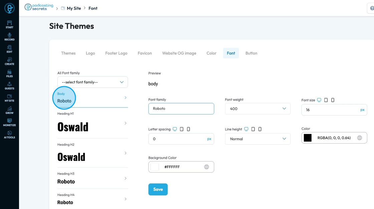Click the Save button
This screenshot has width=374, height=209.
pos(158,189)
